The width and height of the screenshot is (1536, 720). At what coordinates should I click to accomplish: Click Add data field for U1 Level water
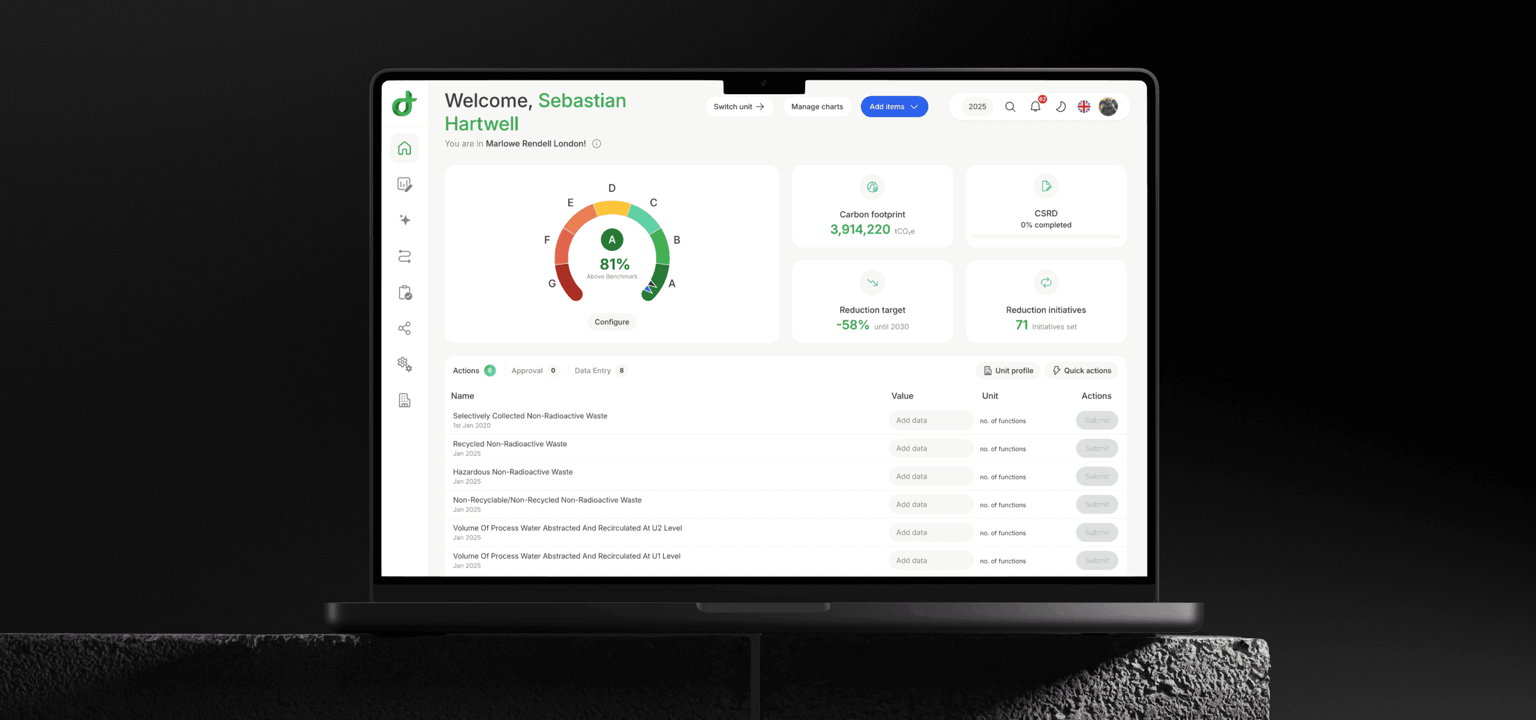tap(931, 560)
